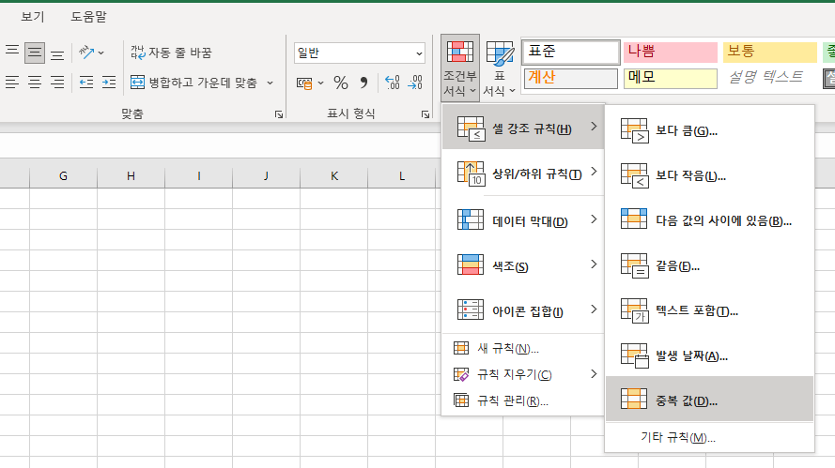The height and width of the screenshot is (468, 835).
Task: Apply comma style number format
Action: coord(363,83)
